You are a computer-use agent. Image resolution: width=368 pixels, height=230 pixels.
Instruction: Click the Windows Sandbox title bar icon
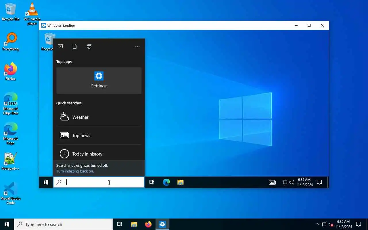tap(44, 26)
